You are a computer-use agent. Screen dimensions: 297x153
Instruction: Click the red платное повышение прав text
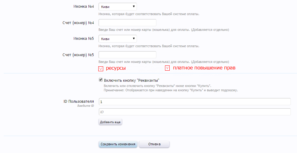(204, 68)
